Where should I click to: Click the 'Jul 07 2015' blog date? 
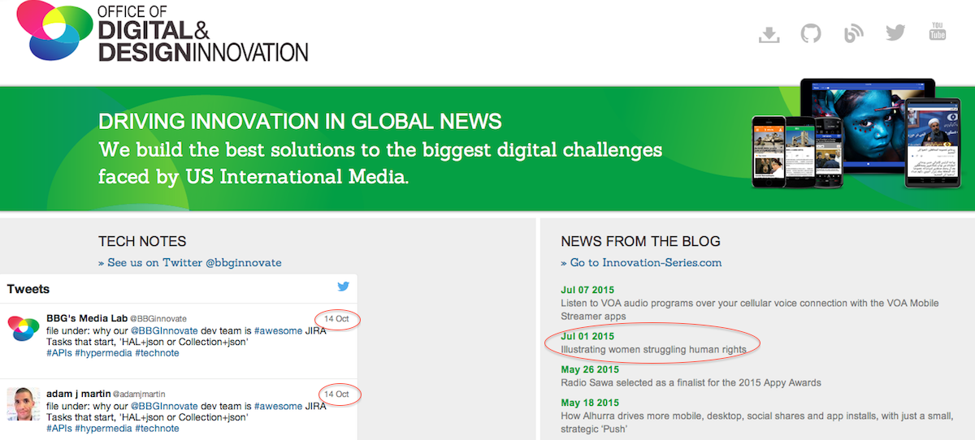(x=587, y=290)
